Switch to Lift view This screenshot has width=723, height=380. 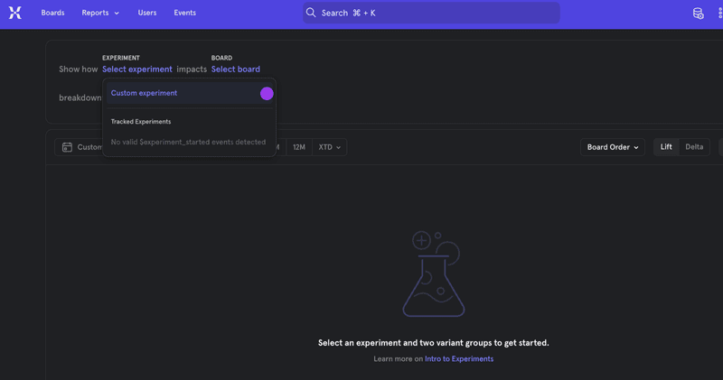coord(666,147)
